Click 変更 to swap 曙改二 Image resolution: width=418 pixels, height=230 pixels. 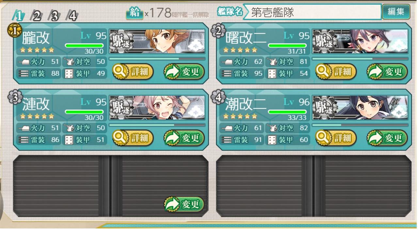click(387, 72)
